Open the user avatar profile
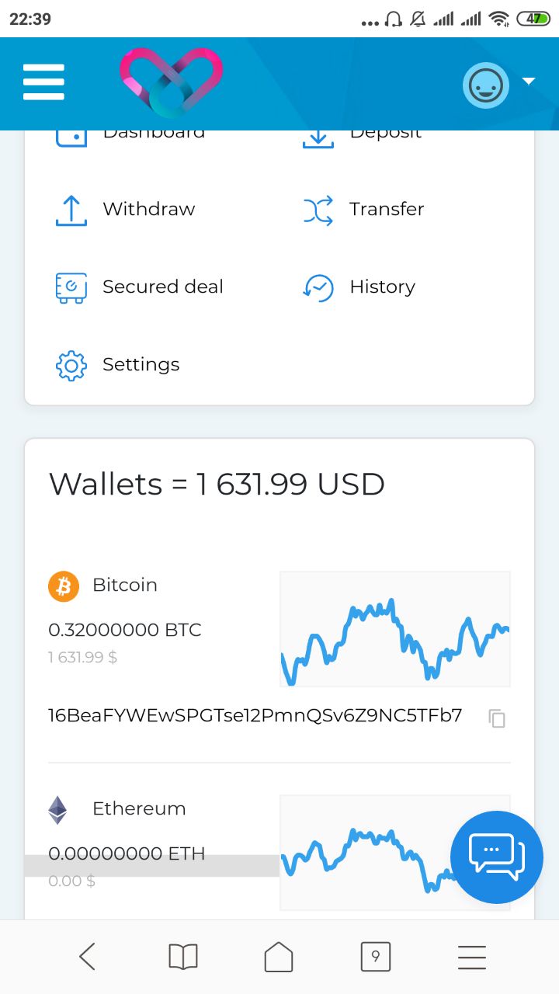559x994 pixels. tap(486, 85)
